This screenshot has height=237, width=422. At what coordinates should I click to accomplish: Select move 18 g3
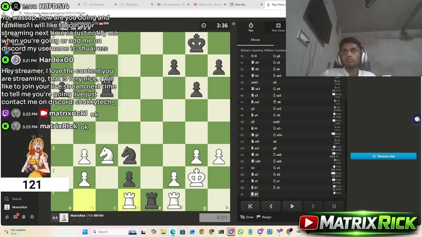click(253, 109)
